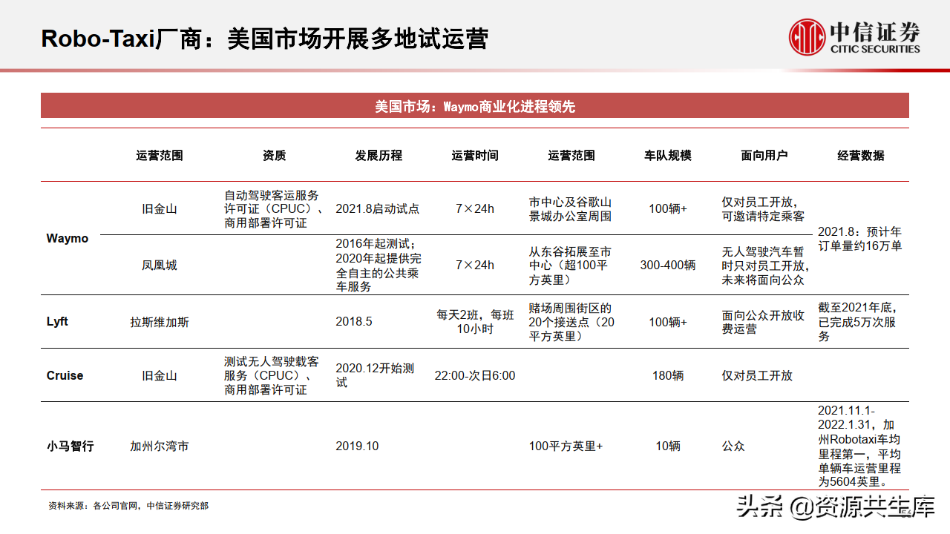Select the red banner 美国市场:Waymo商业化进程领先
The height and width of the screenshot is (534, 950).
pos(475,106)
